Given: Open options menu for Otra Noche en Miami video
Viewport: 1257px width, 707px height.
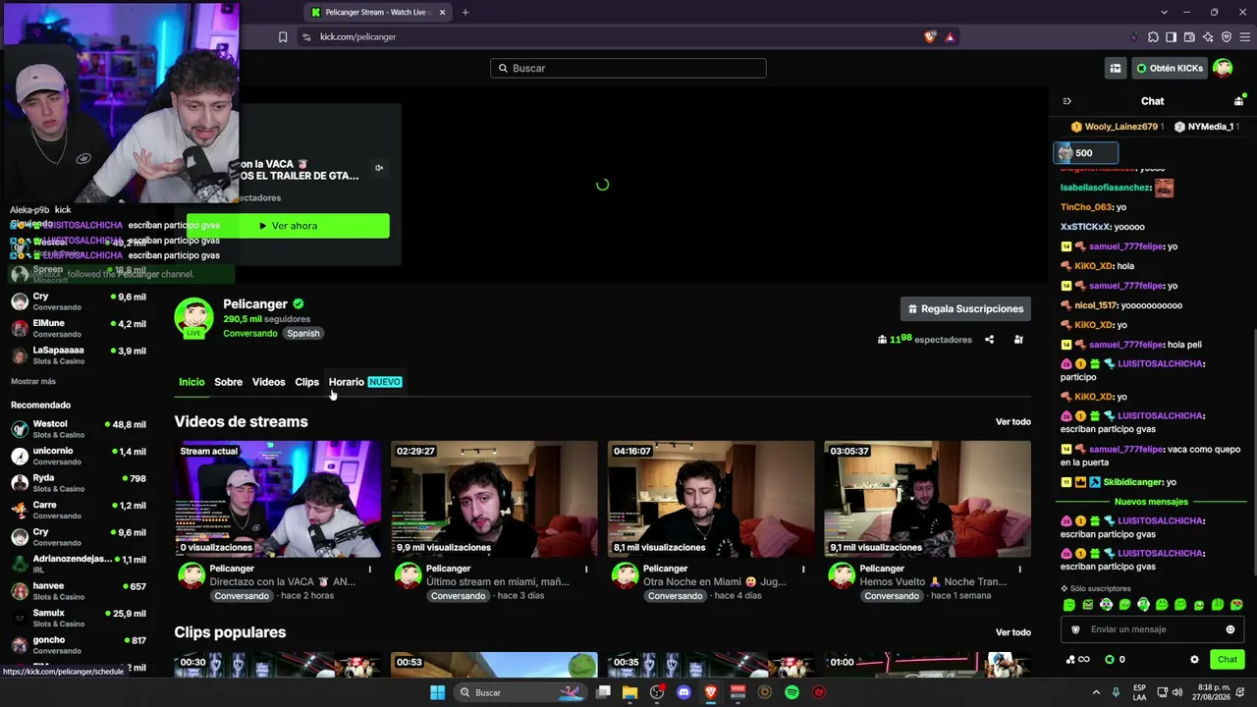Looking at the screenshot, I should (803, 570).
